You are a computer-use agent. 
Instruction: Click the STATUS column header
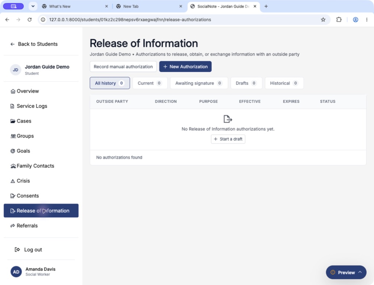click(x=328, y=102)
